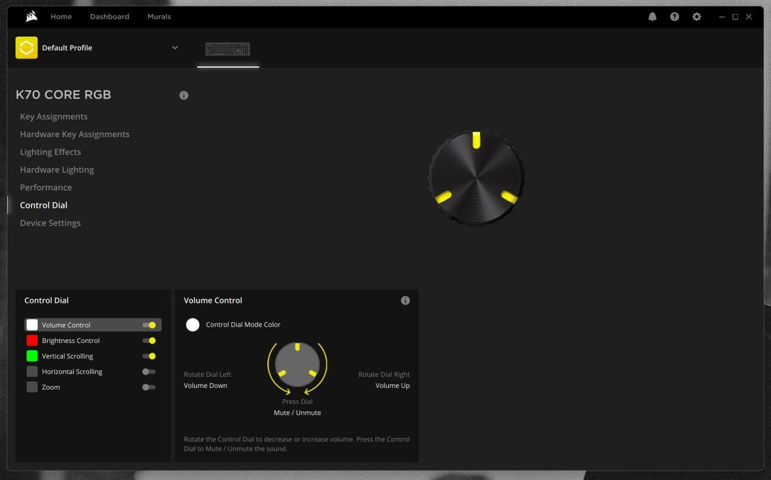The height and width of the screenshot is (480, 771).
Task: Select the Brightness Control row label
Action: pyautogui.click(x=71, y=341)
